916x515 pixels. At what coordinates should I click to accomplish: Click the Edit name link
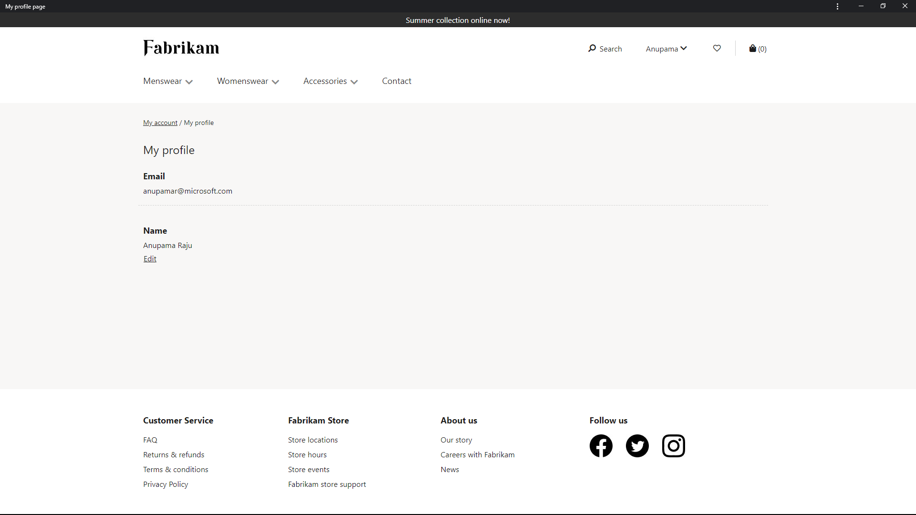coord(150,258)
